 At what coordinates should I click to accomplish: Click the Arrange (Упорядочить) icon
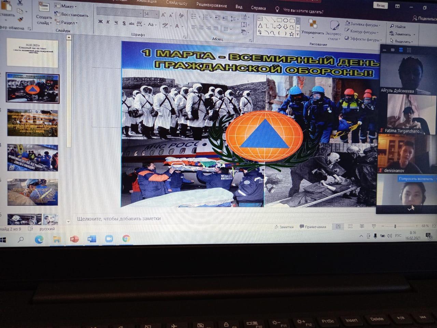coord(312,24)
